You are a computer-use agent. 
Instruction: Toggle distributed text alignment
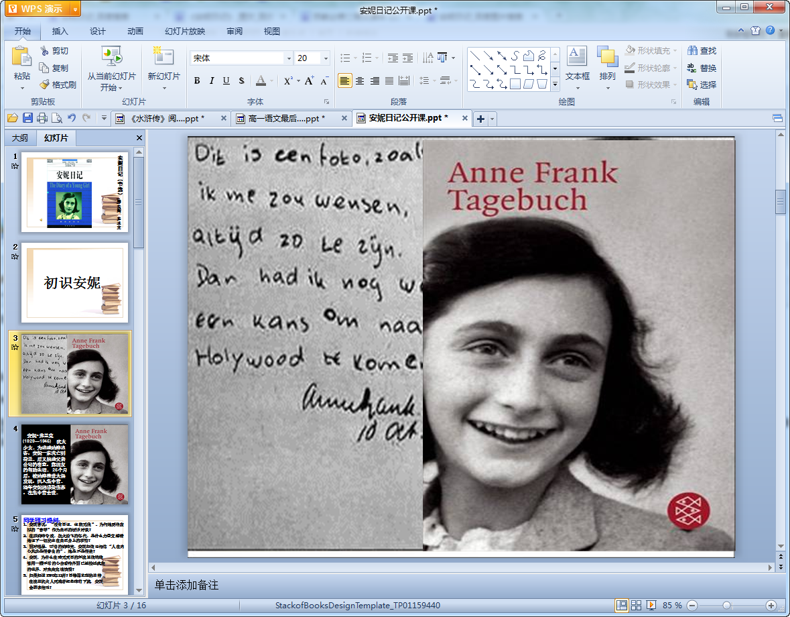tap(404, 80)
